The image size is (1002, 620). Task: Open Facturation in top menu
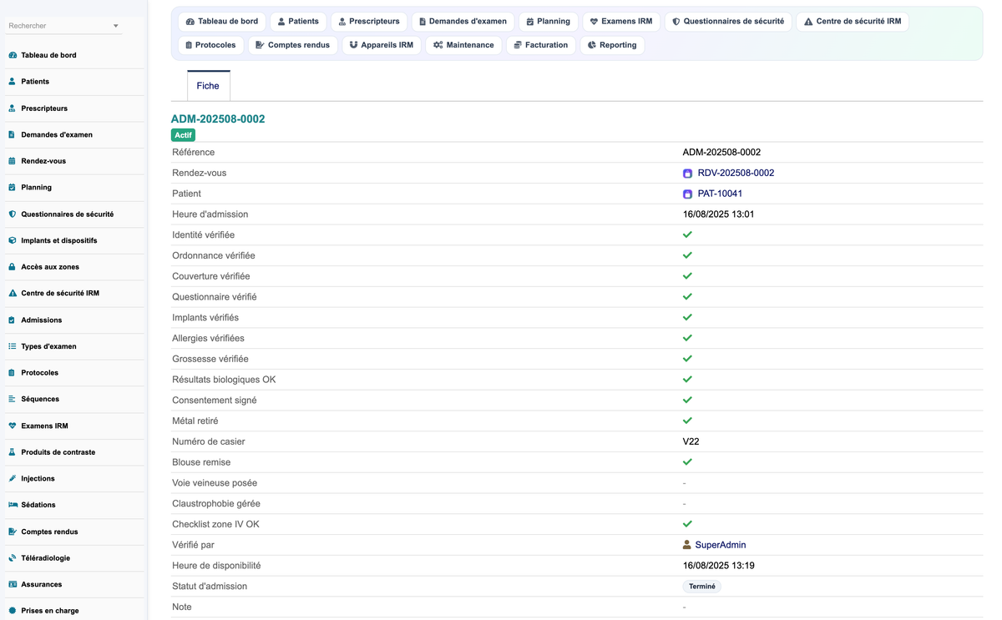coord(540,45)
